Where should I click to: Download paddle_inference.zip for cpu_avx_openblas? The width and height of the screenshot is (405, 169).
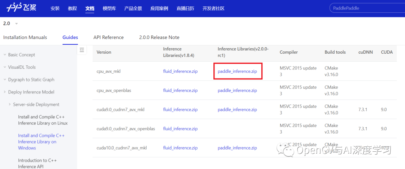tap(237, 91)
